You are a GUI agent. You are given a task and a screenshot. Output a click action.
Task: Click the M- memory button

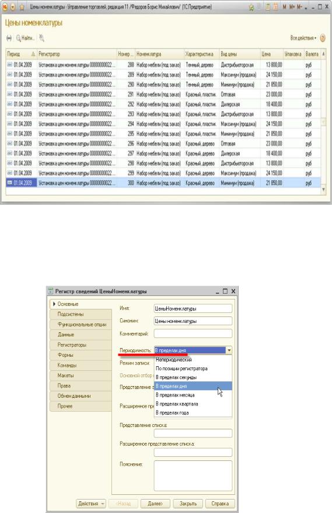299,6
